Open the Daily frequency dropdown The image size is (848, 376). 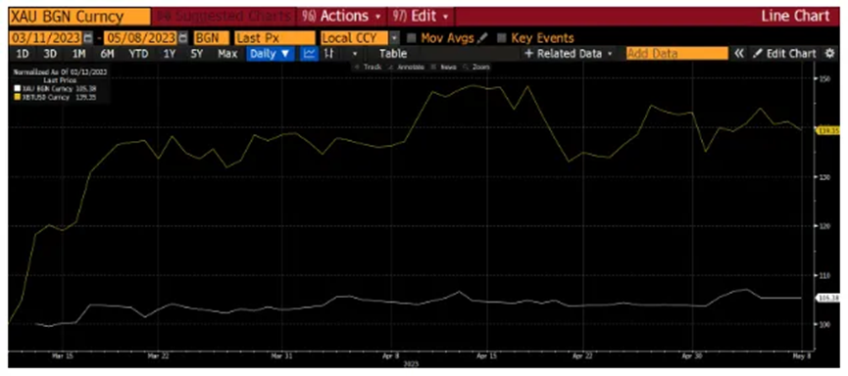coord(271,54)
